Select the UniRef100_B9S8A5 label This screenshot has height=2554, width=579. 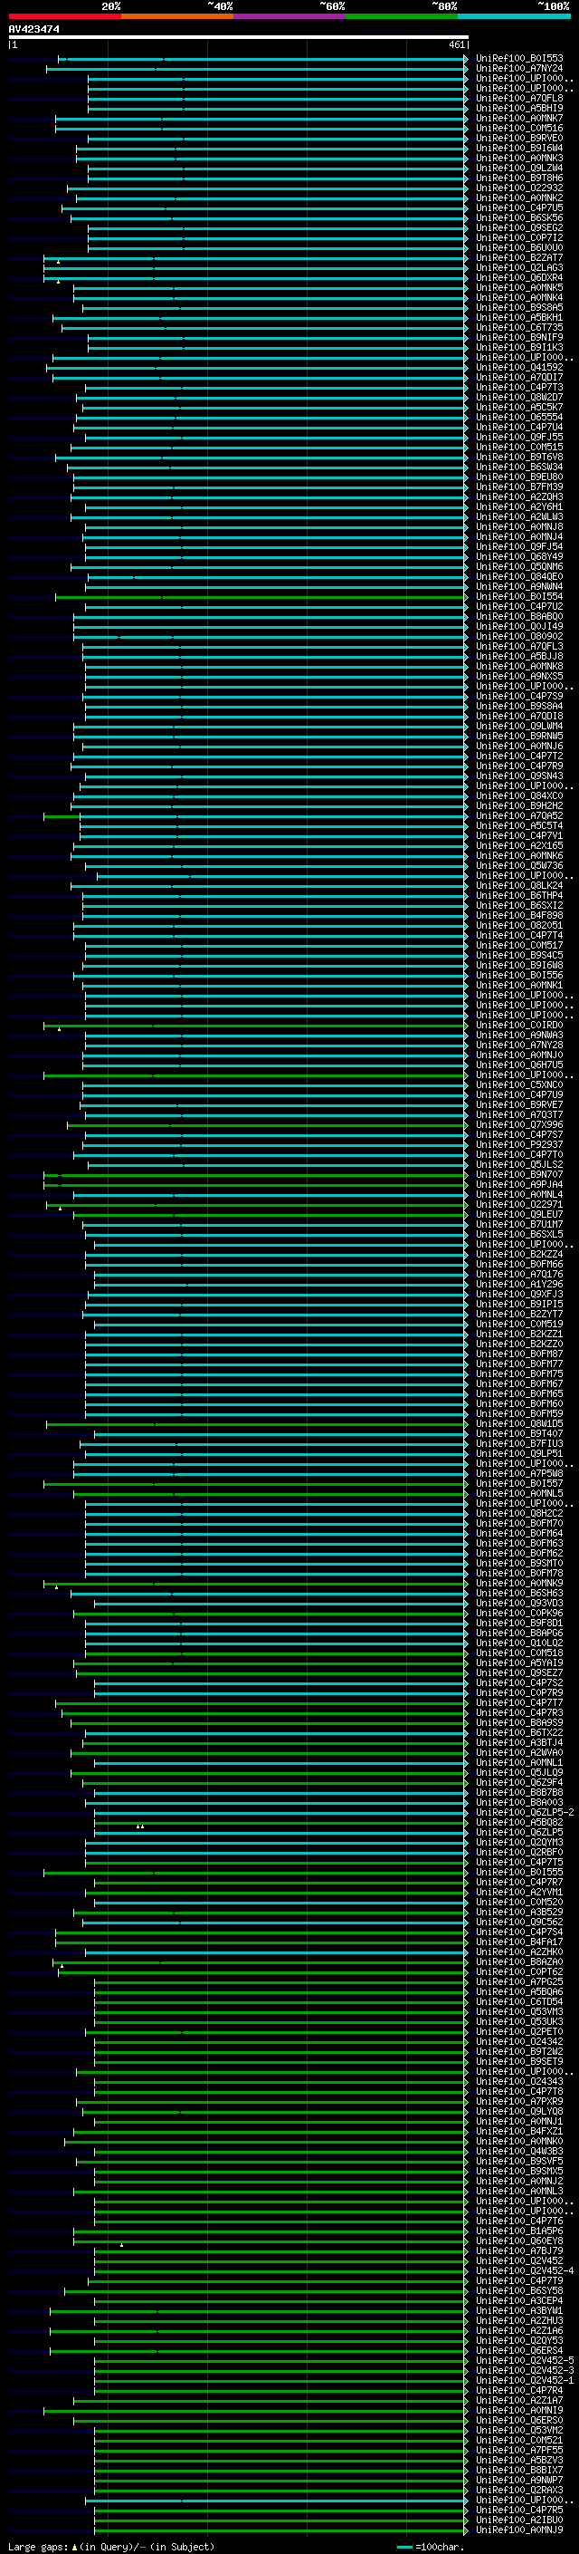coord(519,307)
